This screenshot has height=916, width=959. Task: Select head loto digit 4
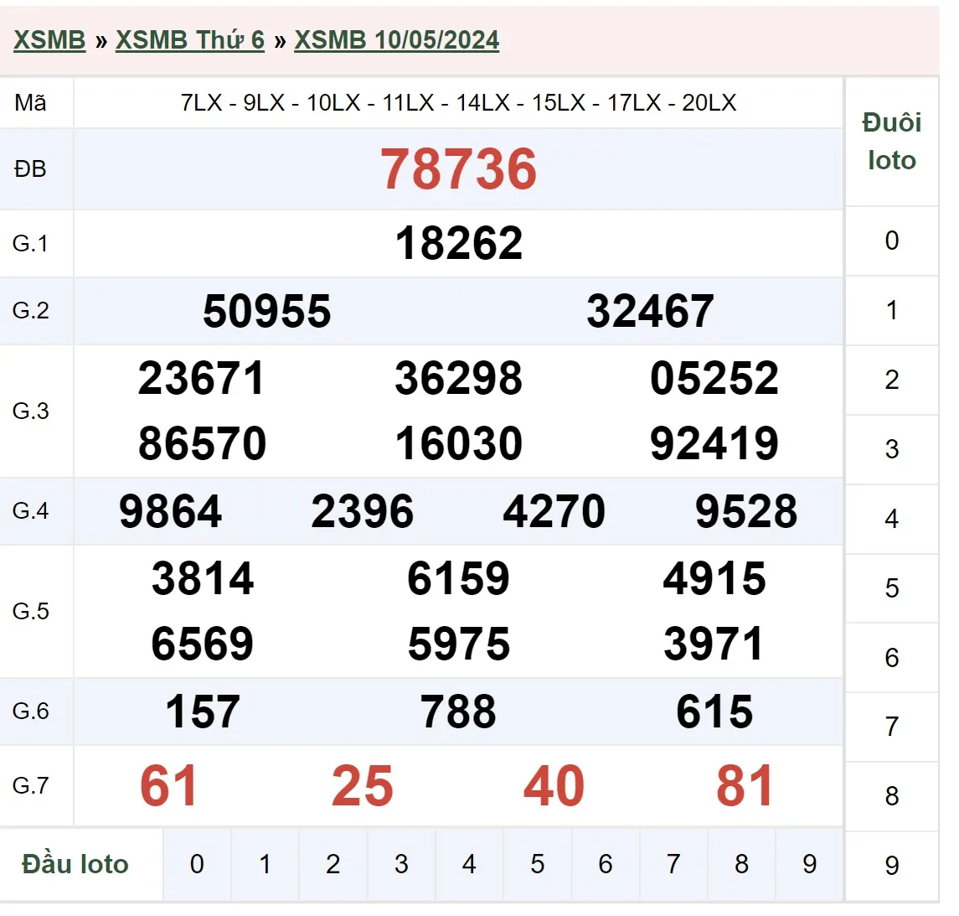[469, 864]
